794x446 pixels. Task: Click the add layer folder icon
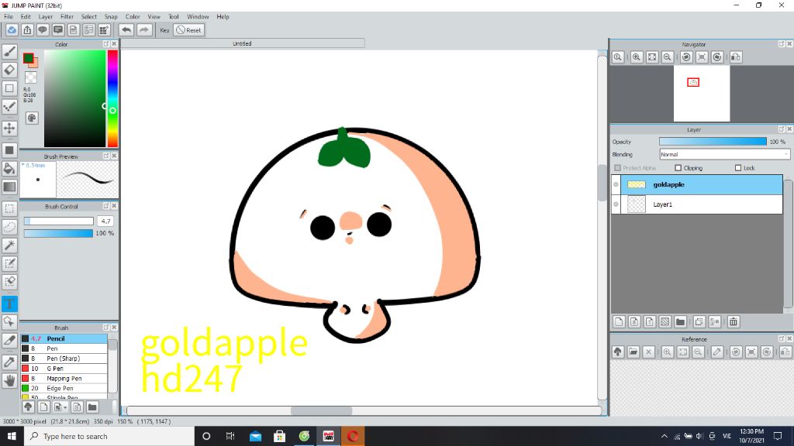(681, 321)
